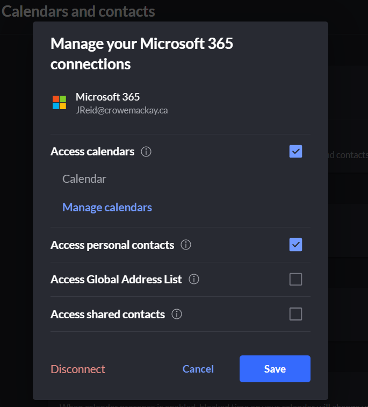Enable the Access shared contacts checkbox

295,314
